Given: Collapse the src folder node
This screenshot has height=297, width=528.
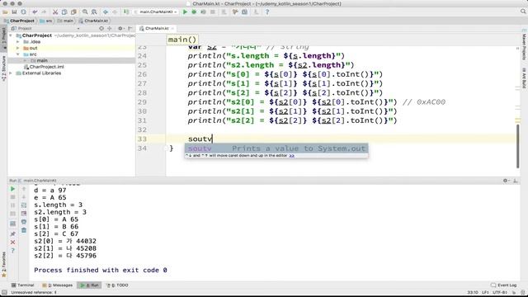Looking at the screenshot, I should coord(18,54).
